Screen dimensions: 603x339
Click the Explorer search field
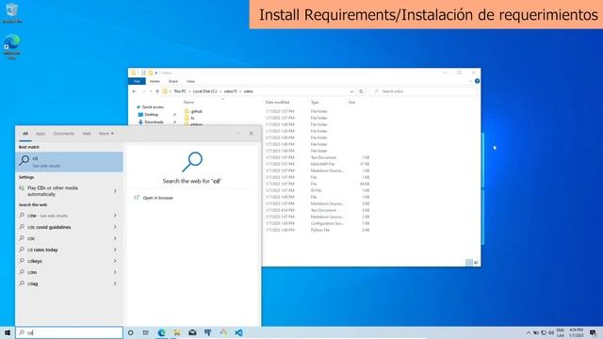tap(423, 91)
